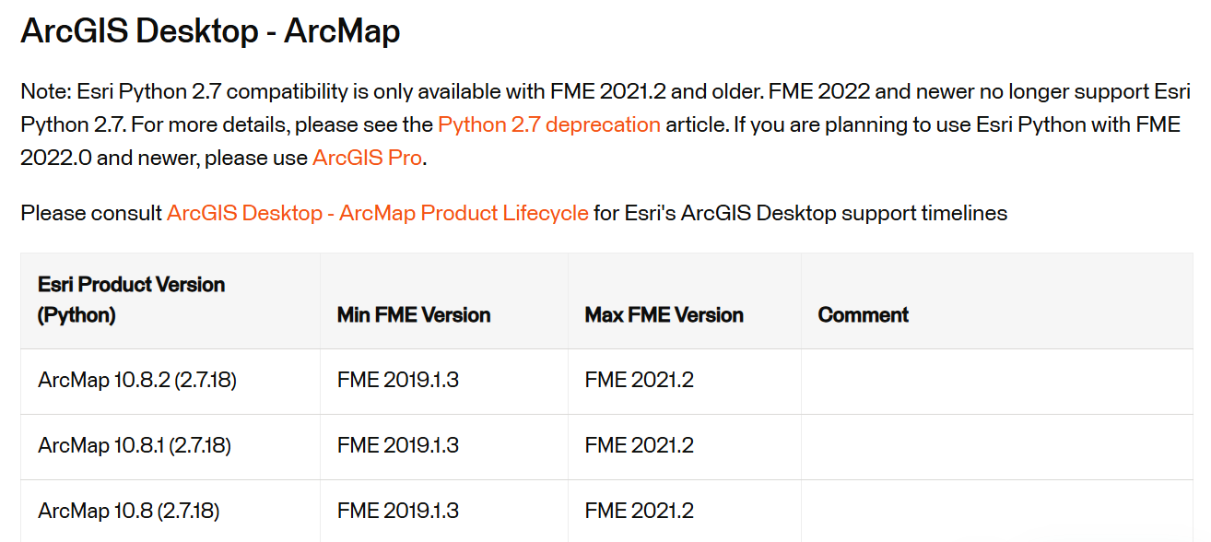The image size is (1211, 542).
Task: Click the empty Comment cell for ArcMap 10.8.2
Action: click(x=997, y=381)
